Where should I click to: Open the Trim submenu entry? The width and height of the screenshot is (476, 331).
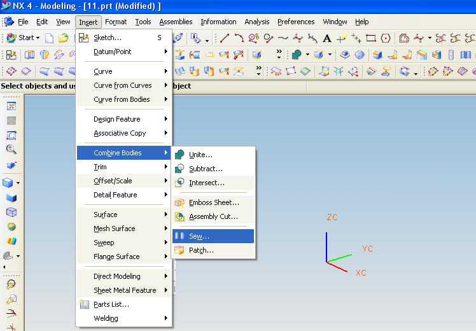pyautogui.click(x=125, y=167)
